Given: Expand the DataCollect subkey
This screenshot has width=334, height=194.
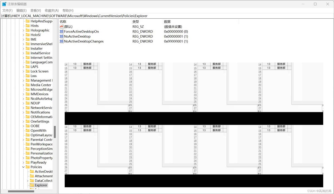Looking at the screenshot, I should 28,181.
